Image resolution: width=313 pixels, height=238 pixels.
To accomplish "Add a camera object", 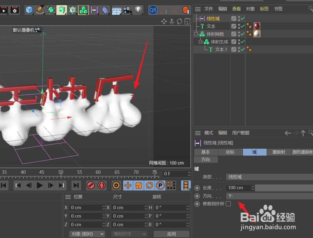I will tap(127, 10).
